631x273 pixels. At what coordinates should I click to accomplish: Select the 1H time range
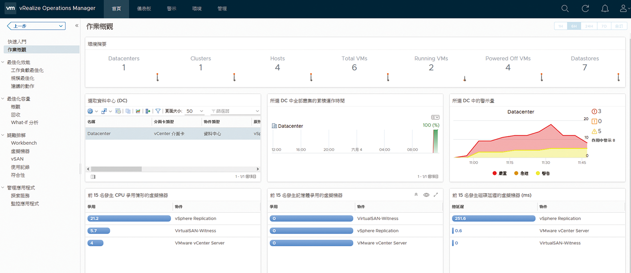point(561,26)
